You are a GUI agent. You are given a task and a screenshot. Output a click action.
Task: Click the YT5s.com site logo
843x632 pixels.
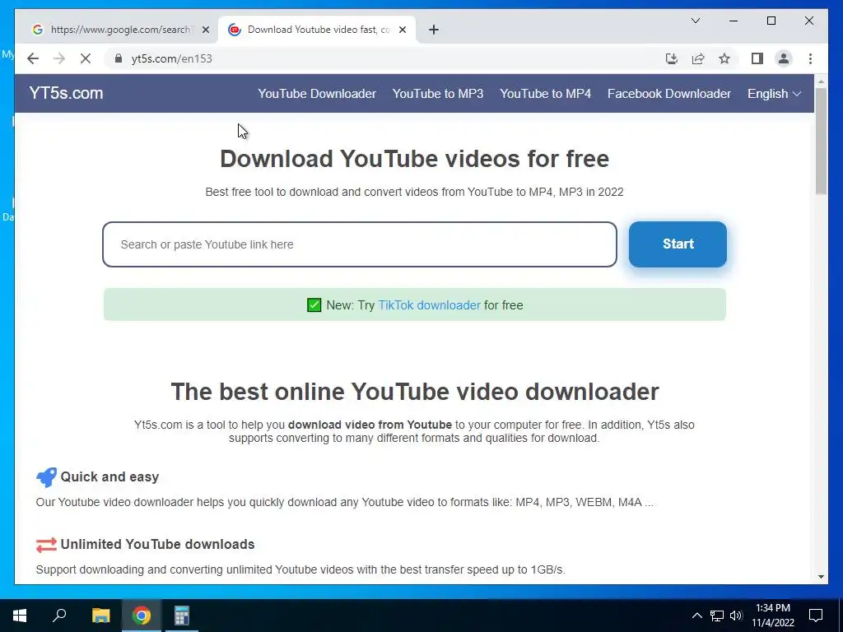click(66, 93)
